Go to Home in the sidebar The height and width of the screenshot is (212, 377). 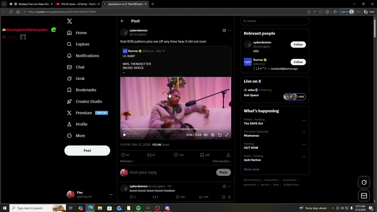click(77, 33)
